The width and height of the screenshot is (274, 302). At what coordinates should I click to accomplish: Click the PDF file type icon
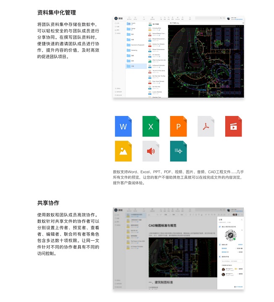point(206,126)
